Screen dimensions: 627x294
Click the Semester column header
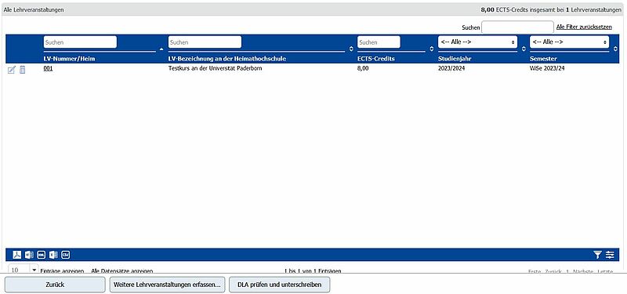[543, 59]
